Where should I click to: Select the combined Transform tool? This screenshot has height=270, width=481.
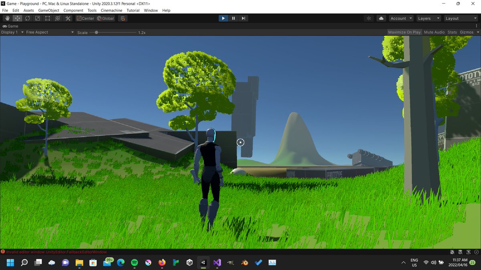(58, 18)
